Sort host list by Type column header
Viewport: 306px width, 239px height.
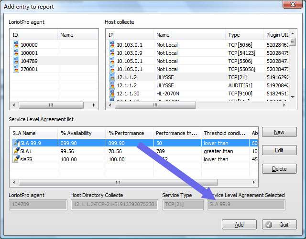click(x=243, y=35)
